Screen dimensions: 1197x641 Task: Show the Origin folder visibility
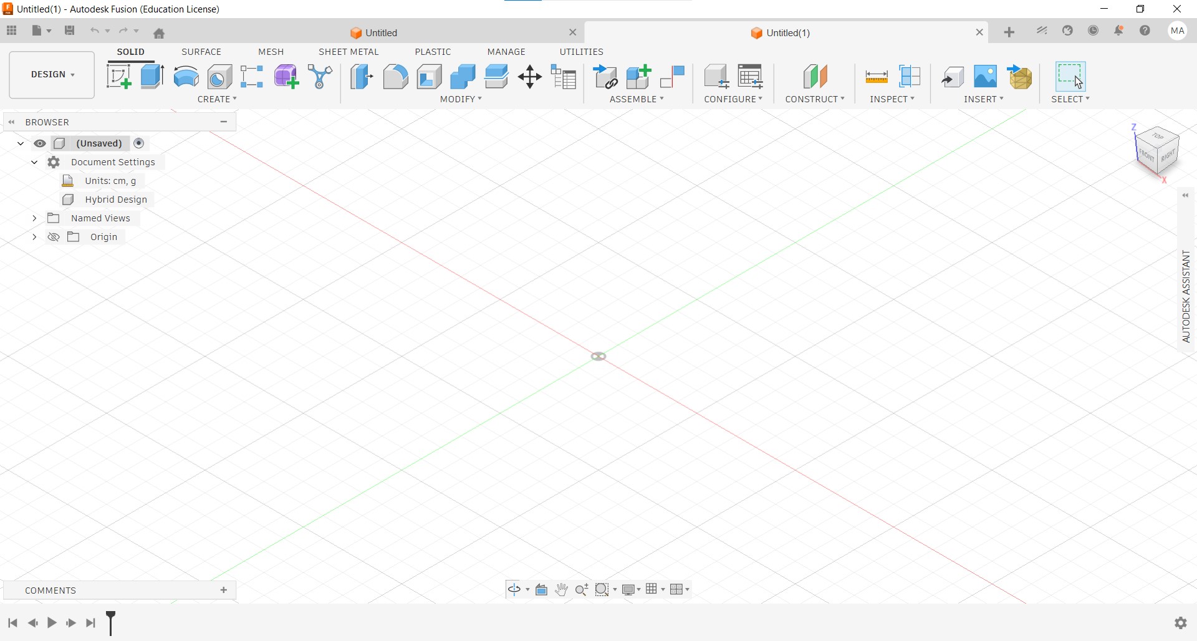pyautogui.click(x=53, y=237)
